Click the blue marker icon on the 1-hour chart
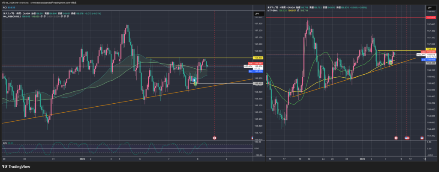 coord(194,80)
